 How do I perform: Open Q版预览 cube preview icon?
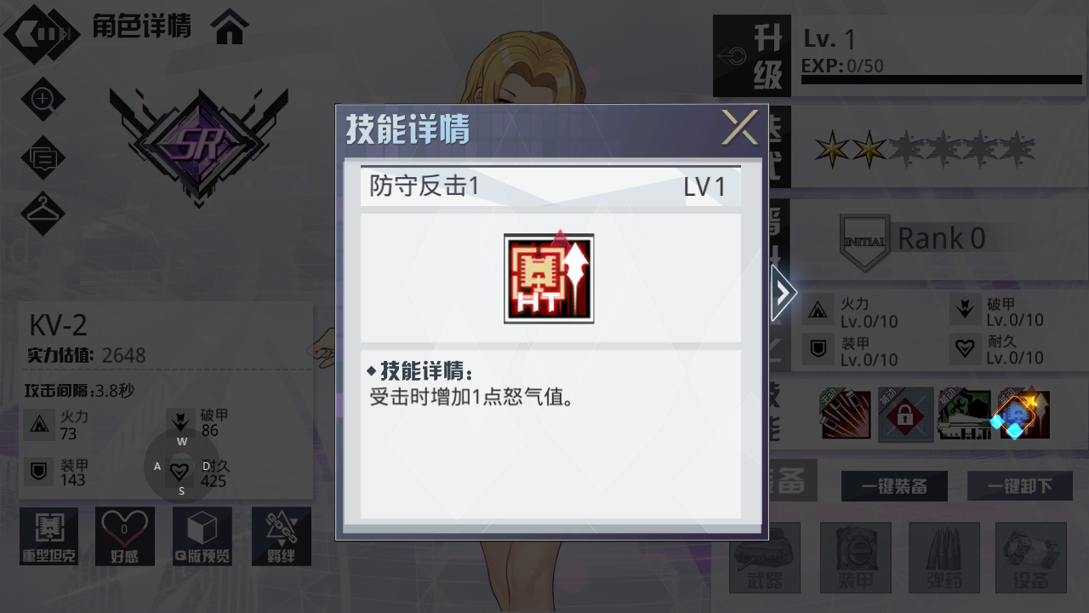[202, 536]
